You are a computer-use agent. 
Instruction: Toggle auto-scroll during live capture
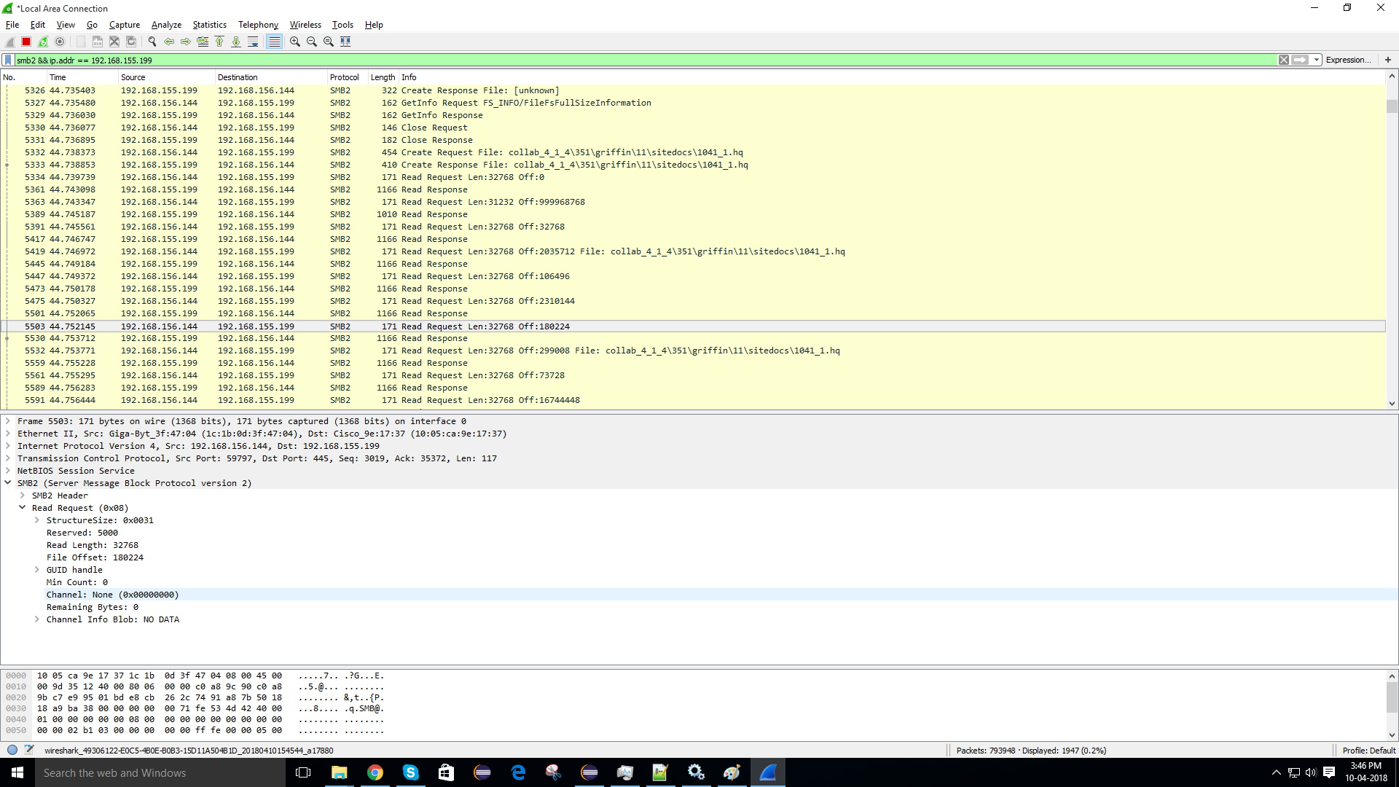point(253,42)
